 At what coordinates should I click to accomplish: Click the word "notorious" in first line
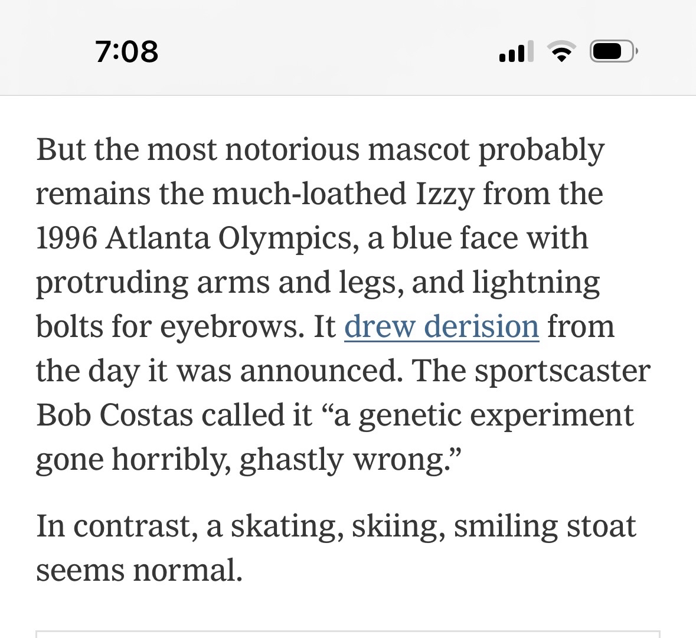292,149
